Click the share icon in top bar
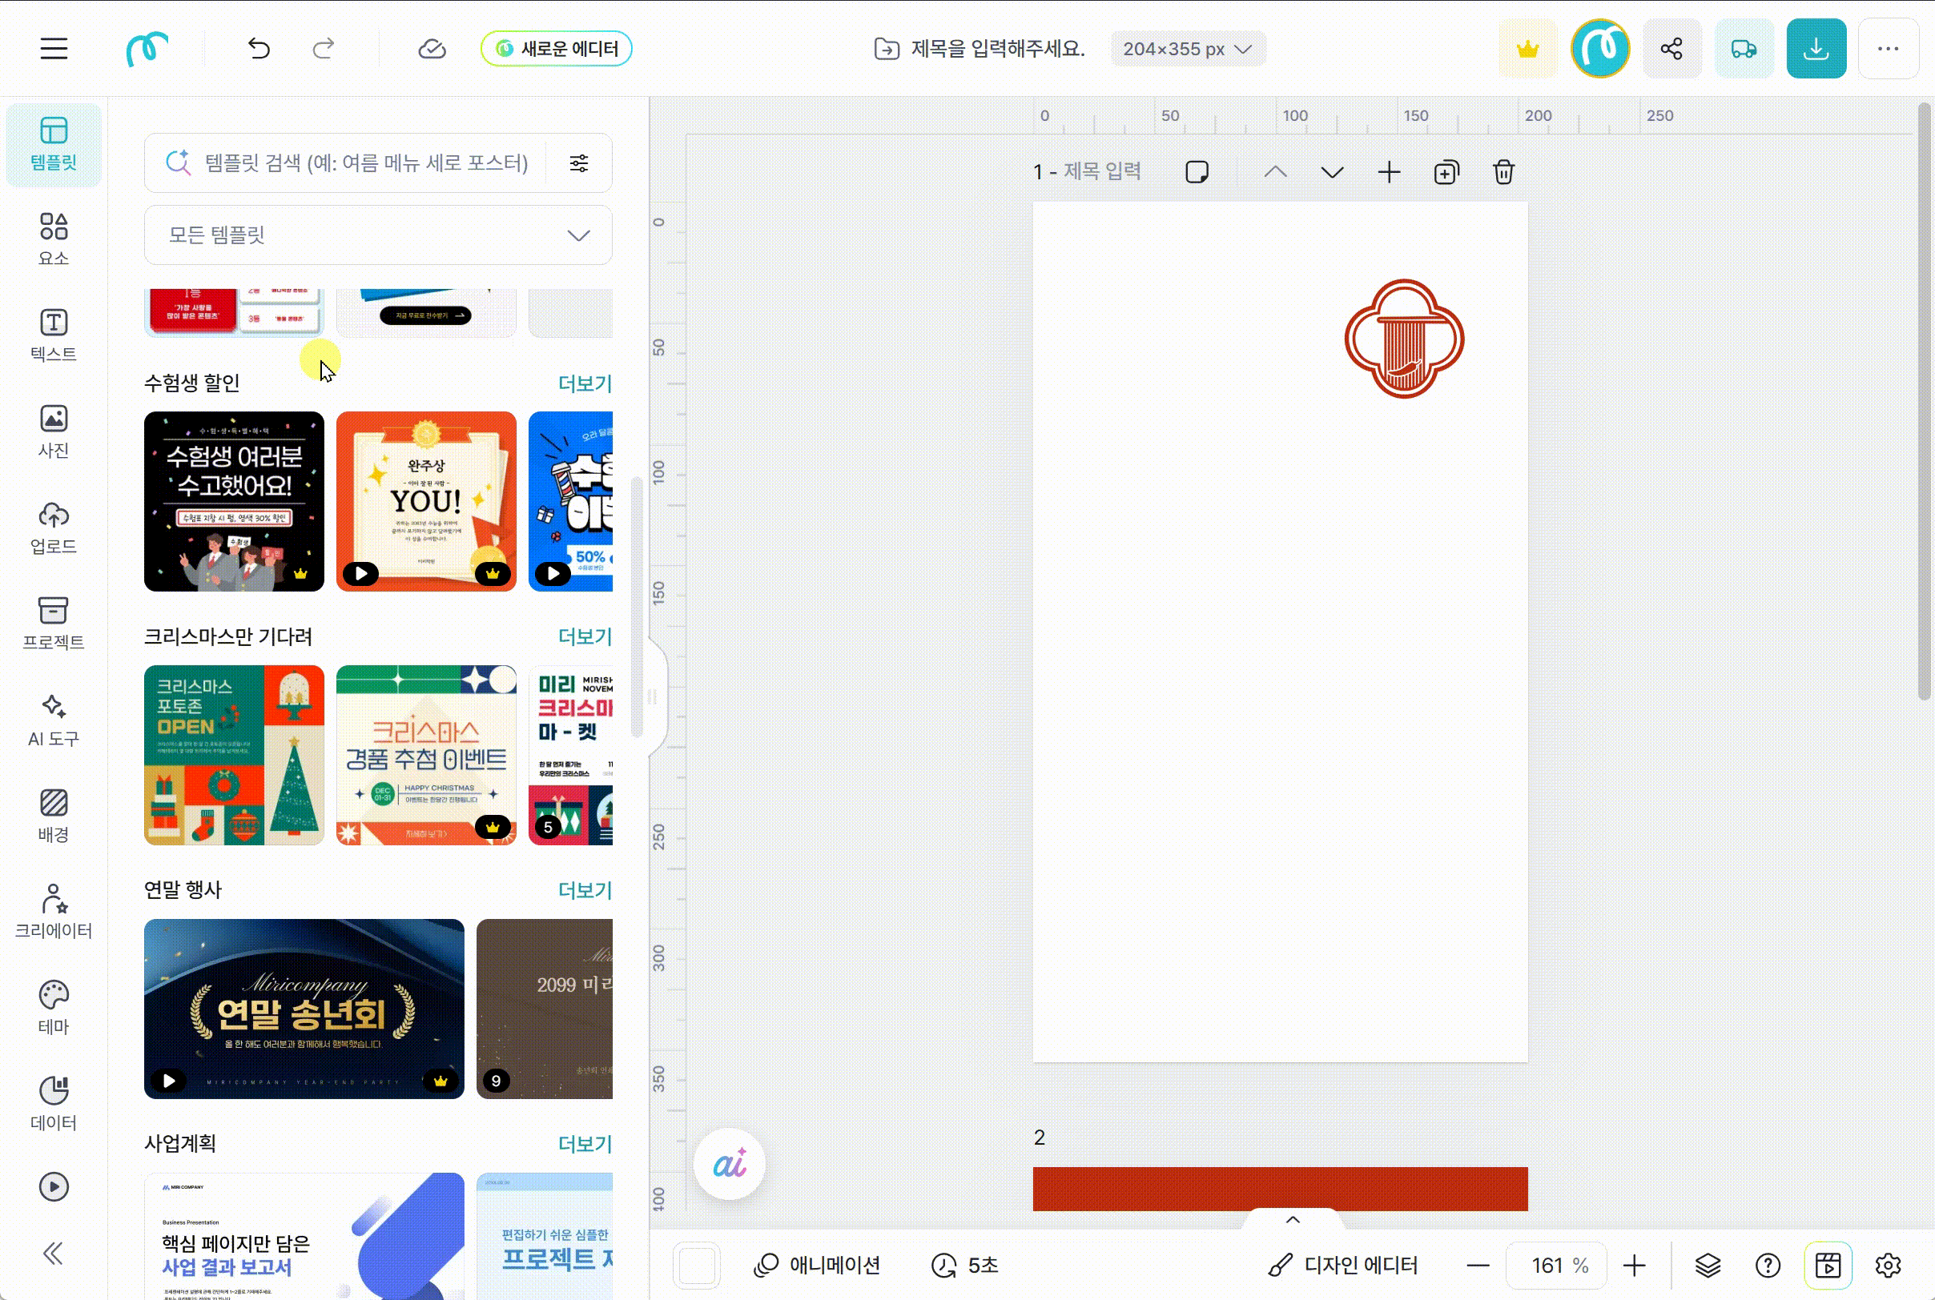1935x1300 pixels. coord(1672,49)
